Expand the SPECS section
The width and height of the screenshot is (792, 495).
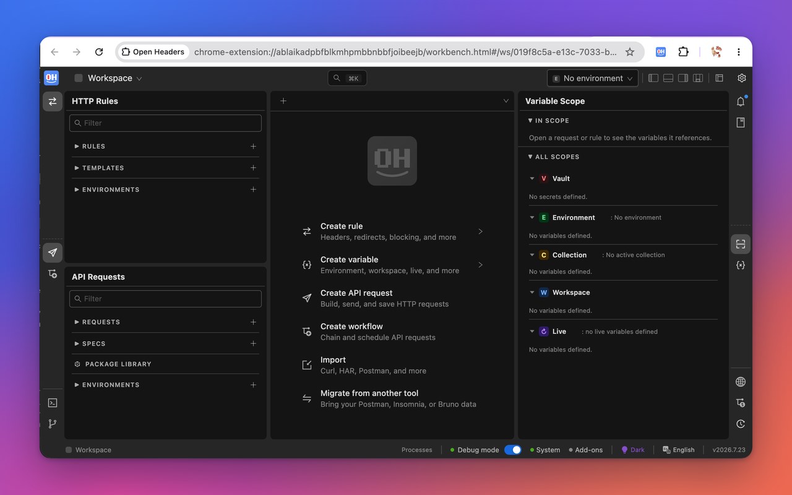click(90, 343)
